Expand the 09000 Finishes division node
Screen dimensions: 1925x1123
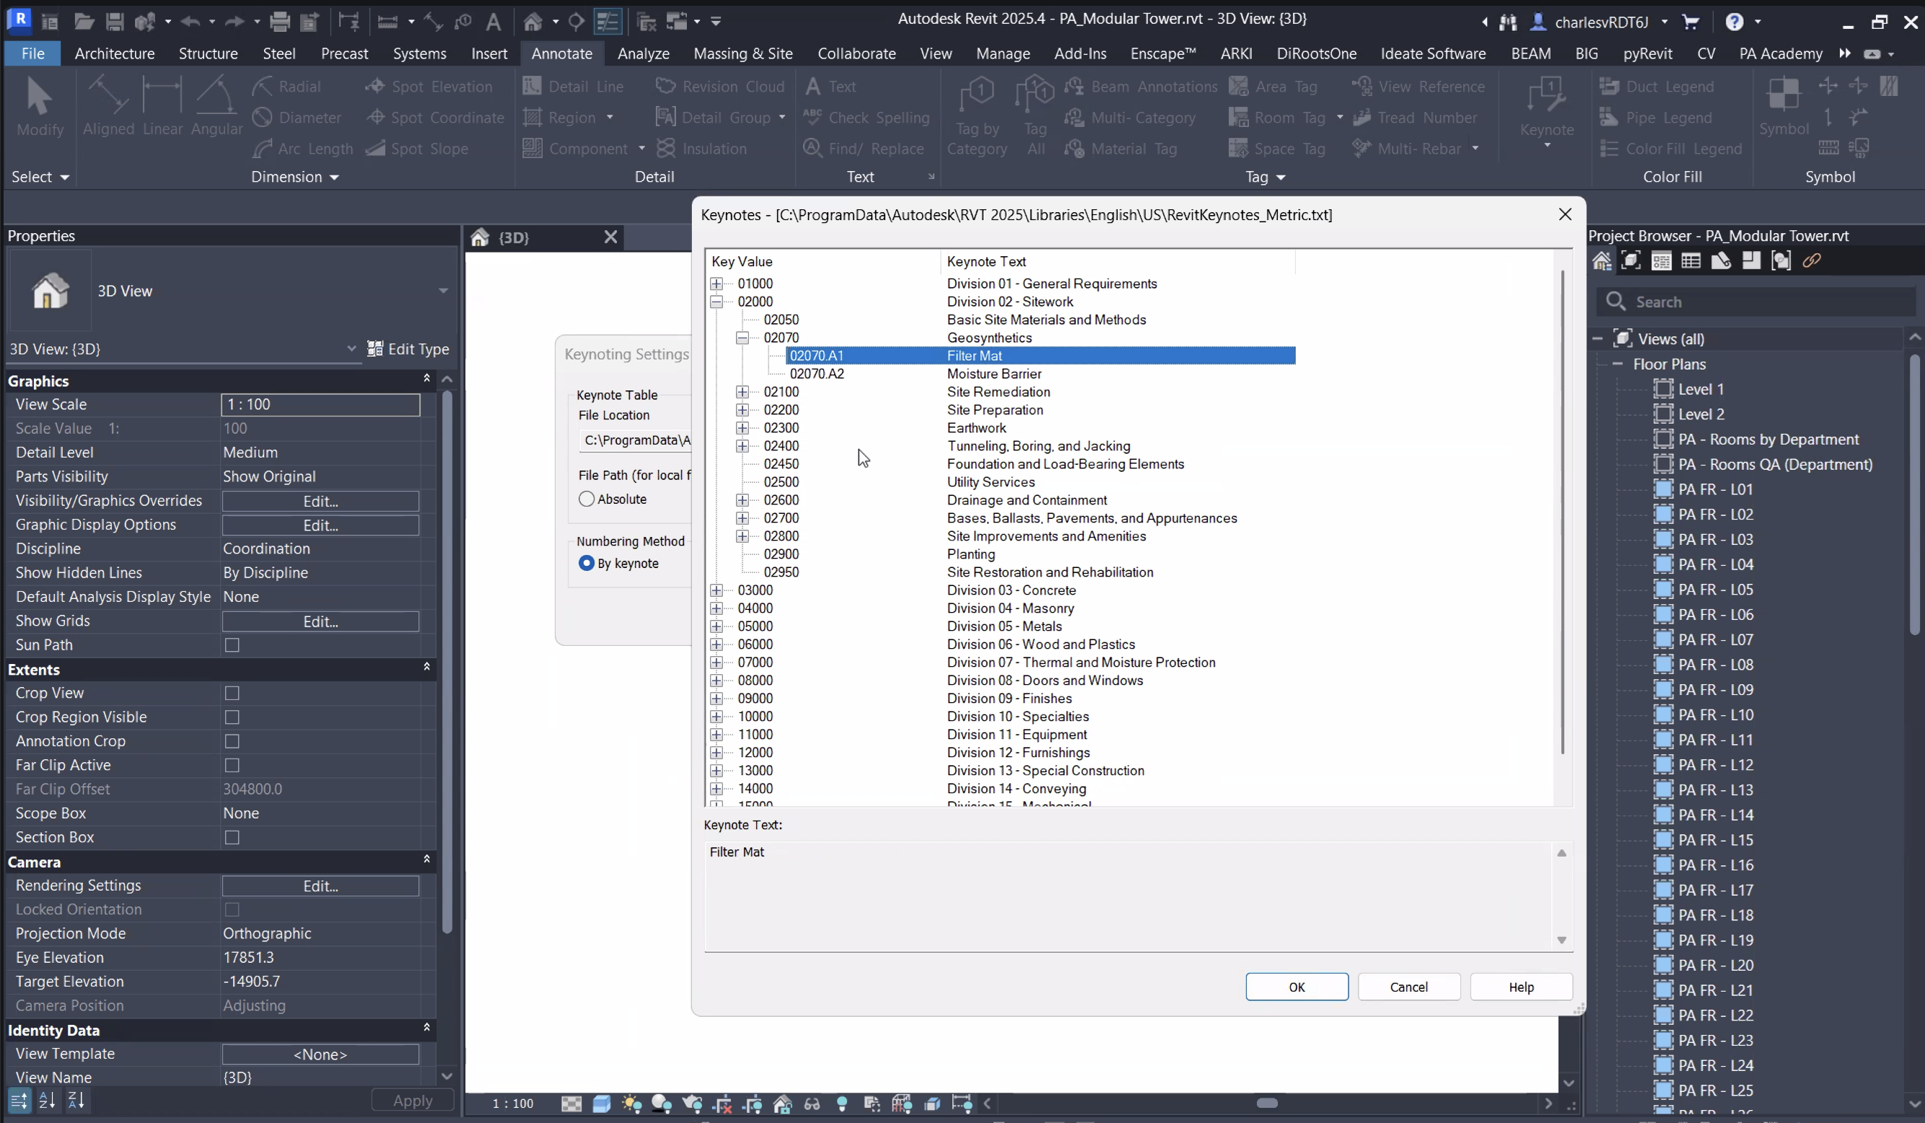click(716, 699)
